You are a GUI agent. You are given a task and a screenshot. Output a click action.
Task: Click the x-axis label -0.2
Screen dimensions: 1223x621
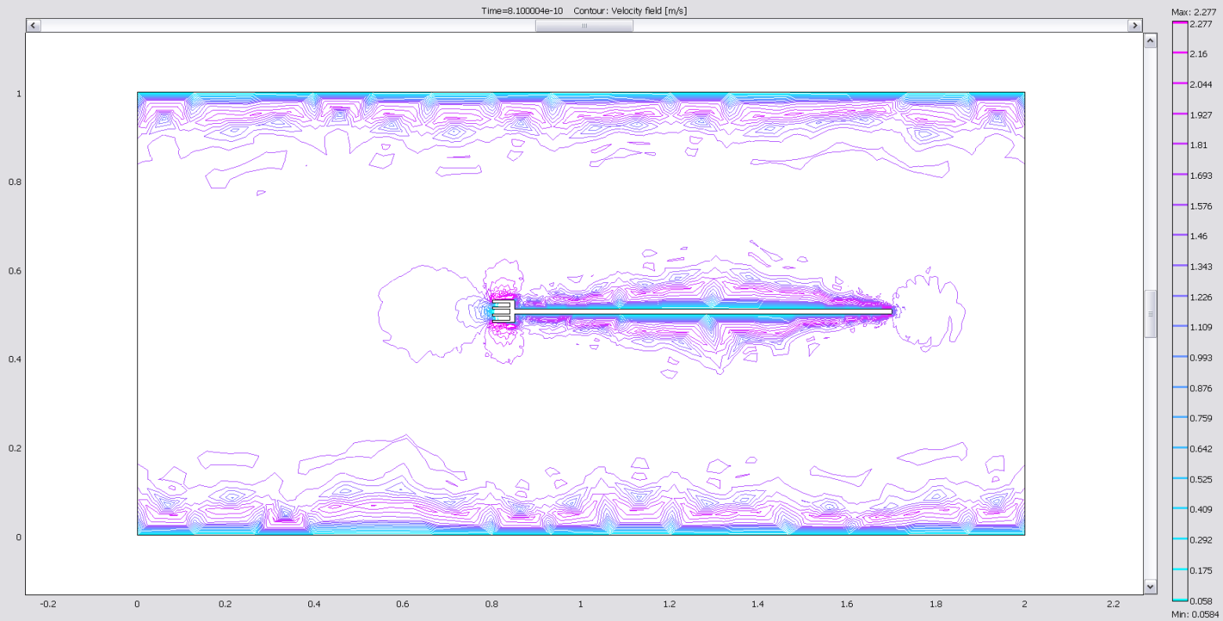coord(48,605)
